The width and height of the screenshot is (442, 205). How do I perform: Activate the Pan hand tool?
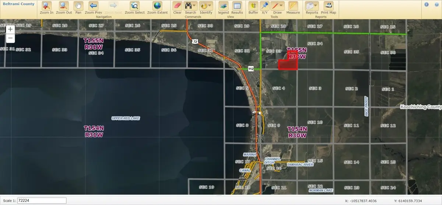[78, 6]
